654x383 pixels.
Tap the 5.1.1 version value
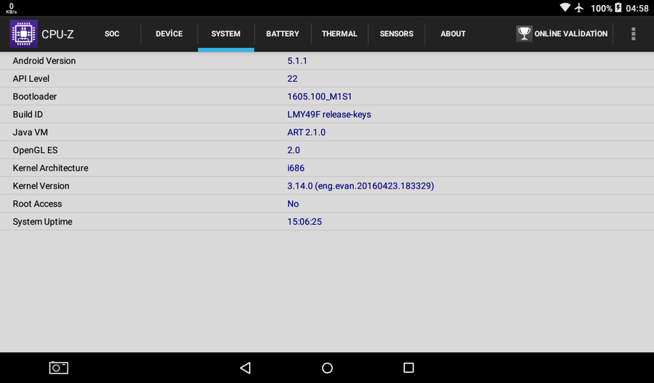click(x=297, y=61)
